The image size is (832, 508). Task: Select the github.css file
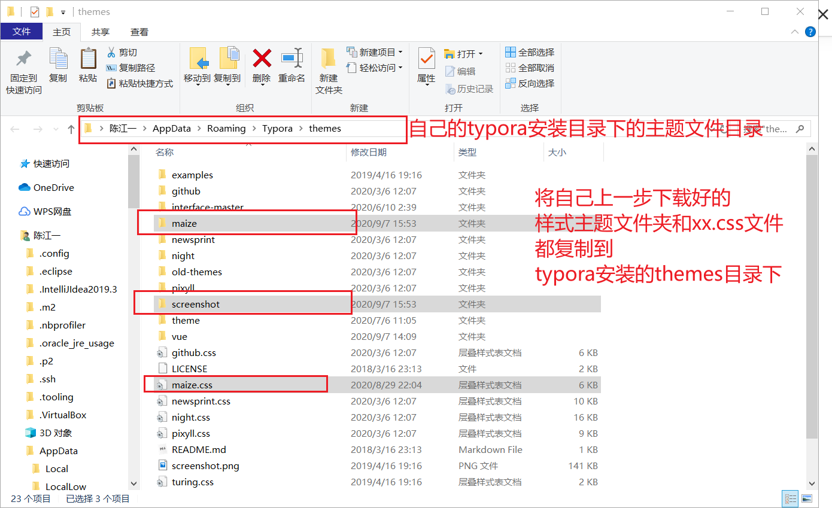377,352
